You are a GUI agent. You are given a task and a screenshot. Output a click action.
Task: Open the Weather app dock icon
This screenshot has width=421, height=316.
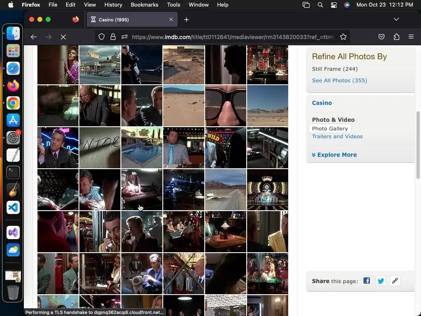coord(13,250)
